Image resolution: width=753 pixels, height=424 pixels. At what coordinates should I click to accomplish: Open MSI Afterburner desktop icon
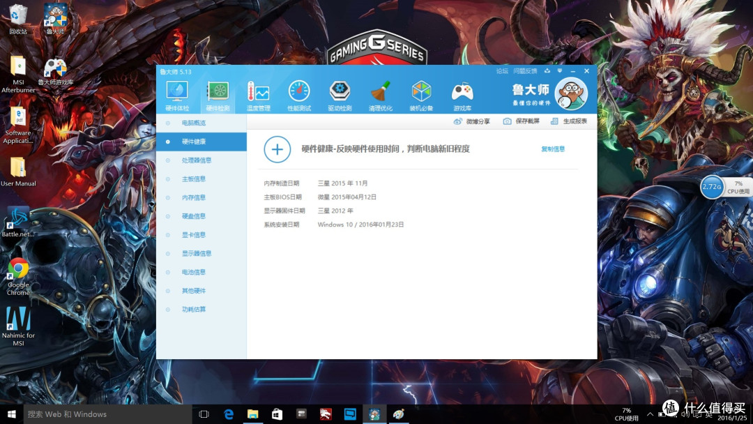18,73
